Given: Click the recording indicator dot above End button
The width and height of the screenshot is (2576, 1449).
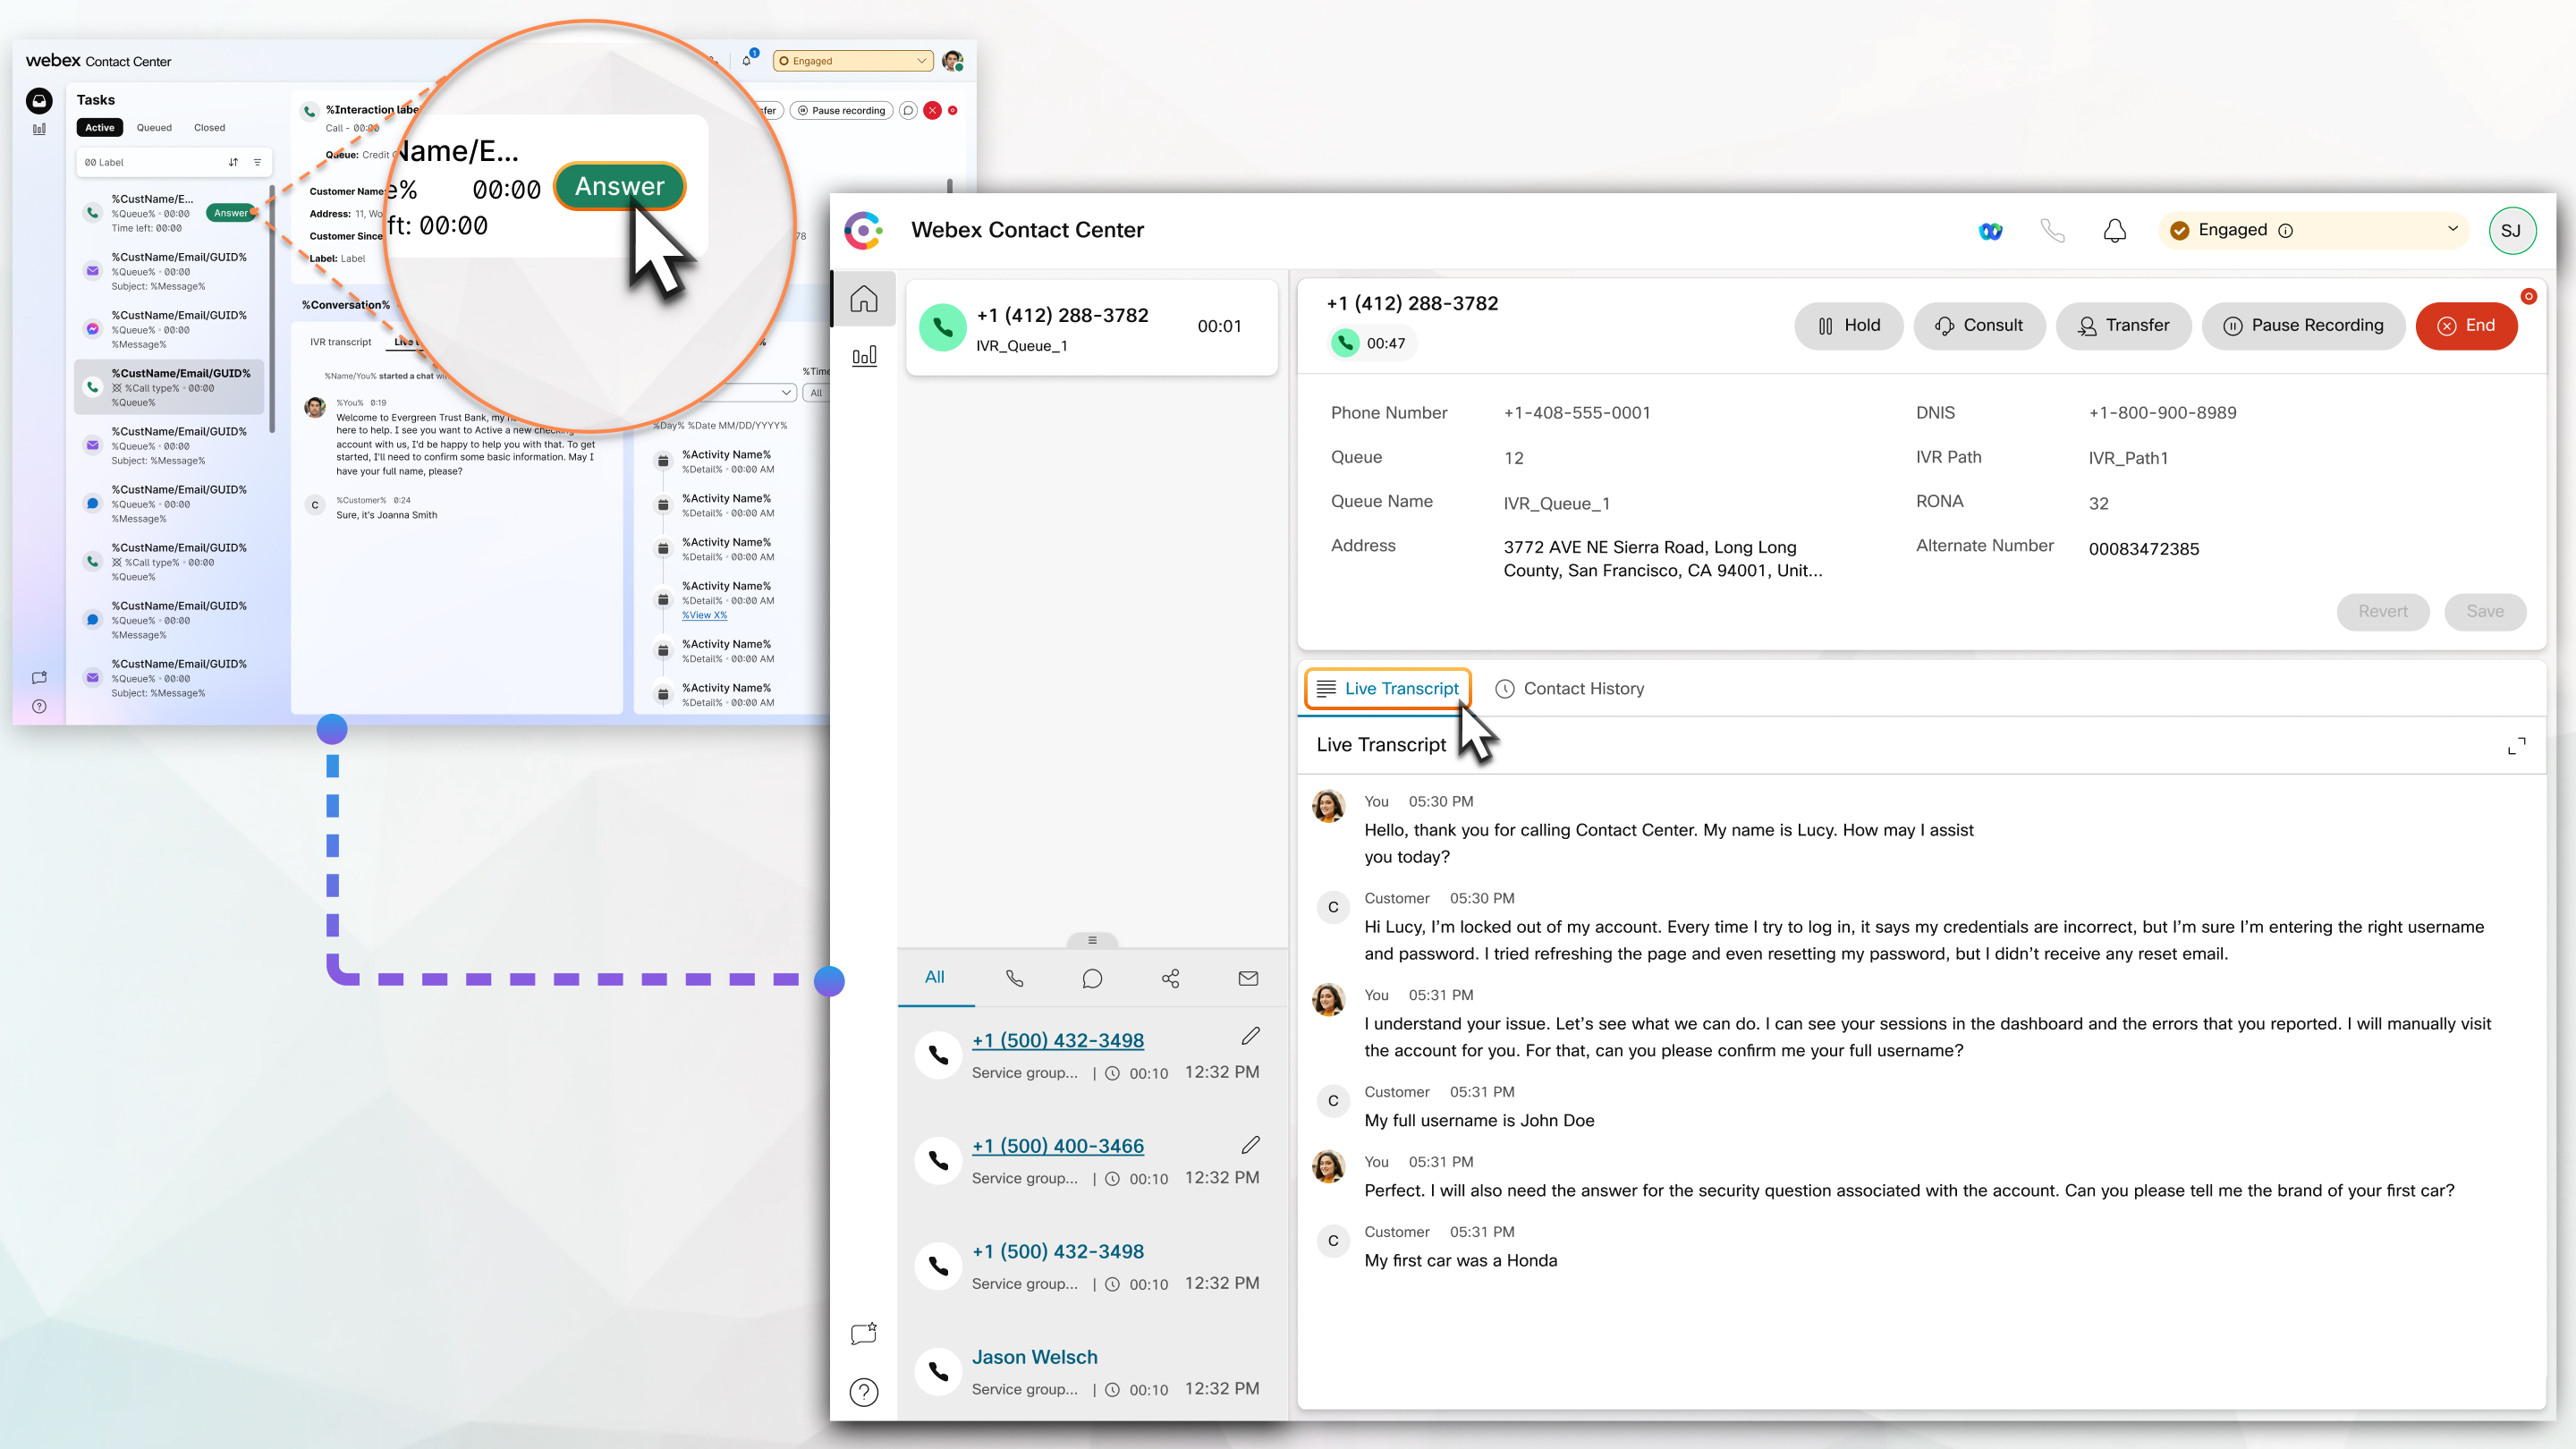Looking at the screenshot, I should (x=2528, y=296).
